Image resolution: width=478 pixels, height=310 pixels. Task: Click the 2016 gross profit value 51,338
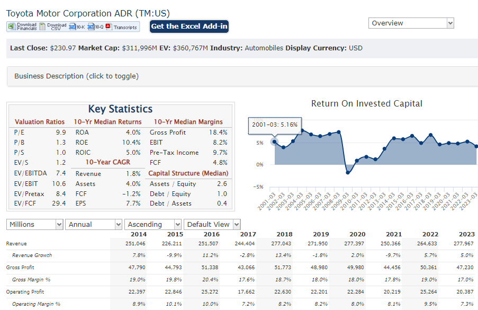click(210, 268)
